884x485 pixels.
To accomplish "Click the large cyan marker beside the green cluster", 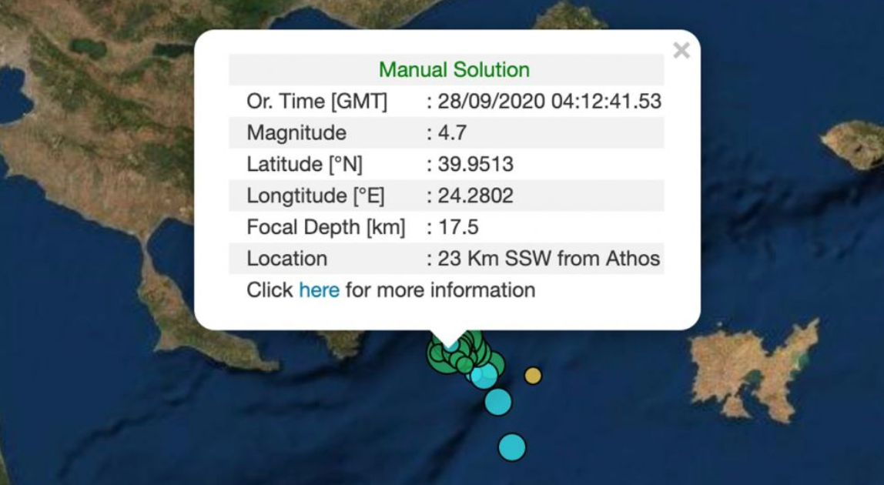I will (x=484, y=376).
